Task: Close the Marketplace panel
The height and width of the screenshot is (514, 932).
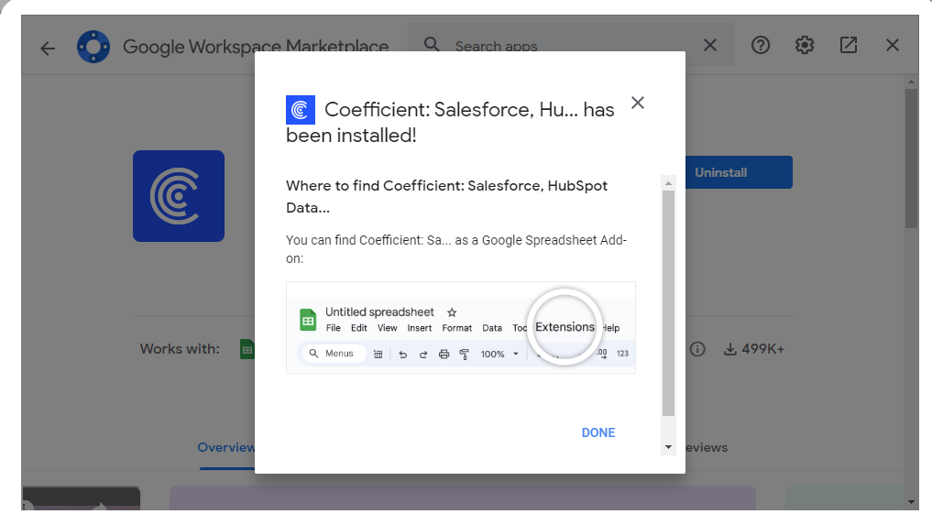Action: click(893, 45)
